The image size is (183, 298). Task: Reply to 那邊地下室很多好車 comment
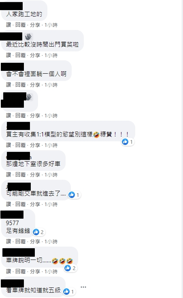point(20,175)
